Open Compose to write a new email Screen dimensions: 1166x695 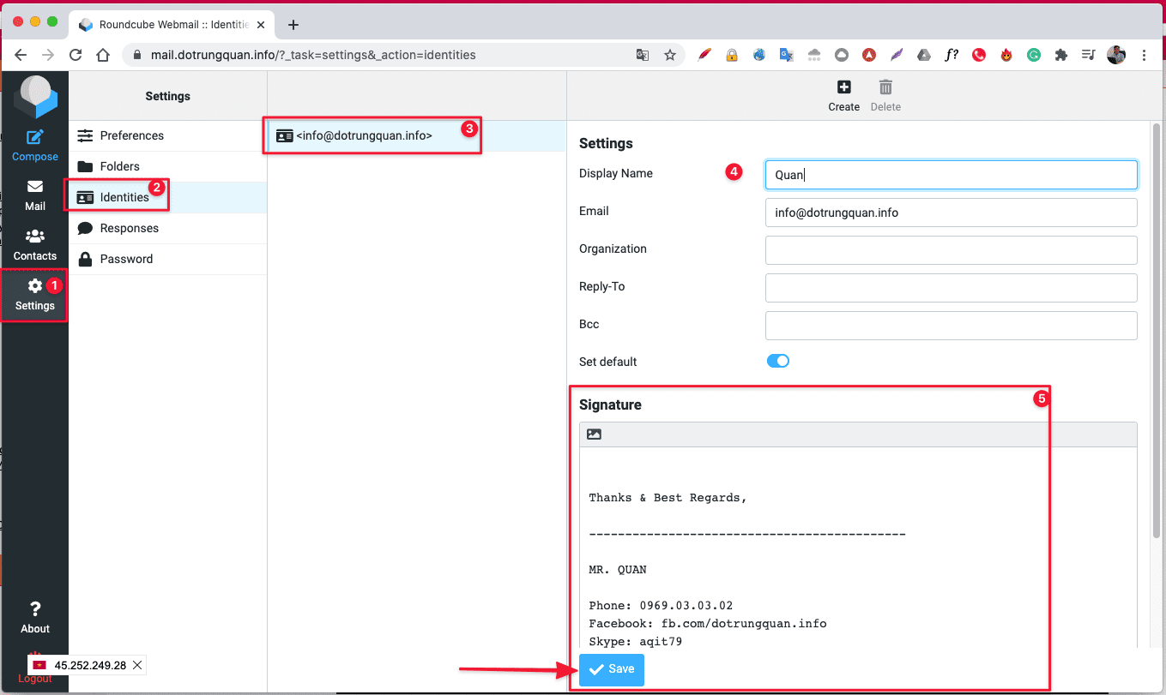34,145
